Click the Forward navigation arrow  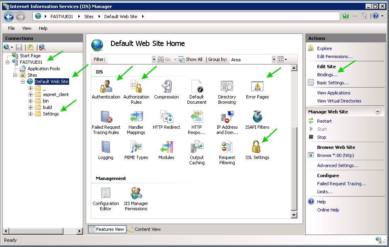(21, 17)
